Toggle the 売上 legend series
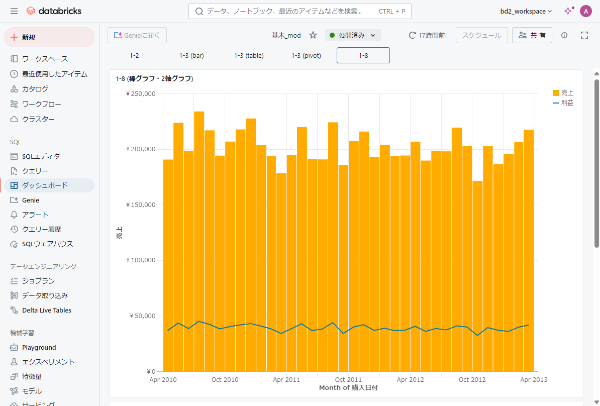Image resolution: width=600 pixels, height=406 pixels. coord(563,93)
